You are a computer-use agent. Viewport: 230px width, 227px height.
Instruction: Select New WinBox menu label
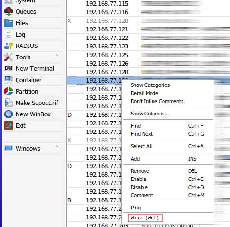pos(33,114)
